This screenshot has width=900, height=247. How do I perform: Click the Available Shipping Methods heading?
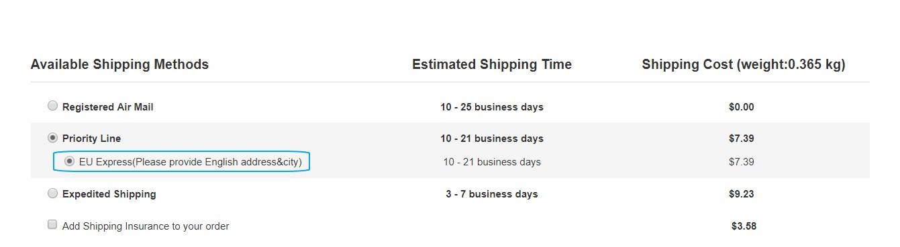119,64
